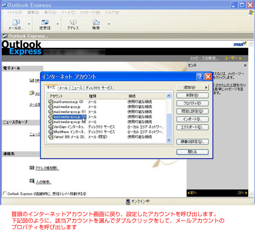This screenshot has width=255, height=237.
Task: Click the 順番の設定(S) button
Action: click(192, 142)
